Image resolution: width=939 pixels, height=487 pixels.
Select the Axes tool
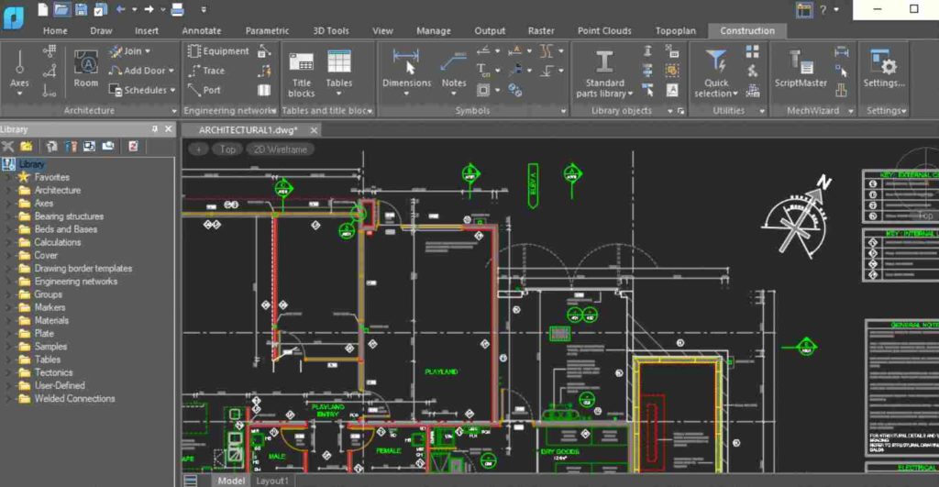point(19,72)
